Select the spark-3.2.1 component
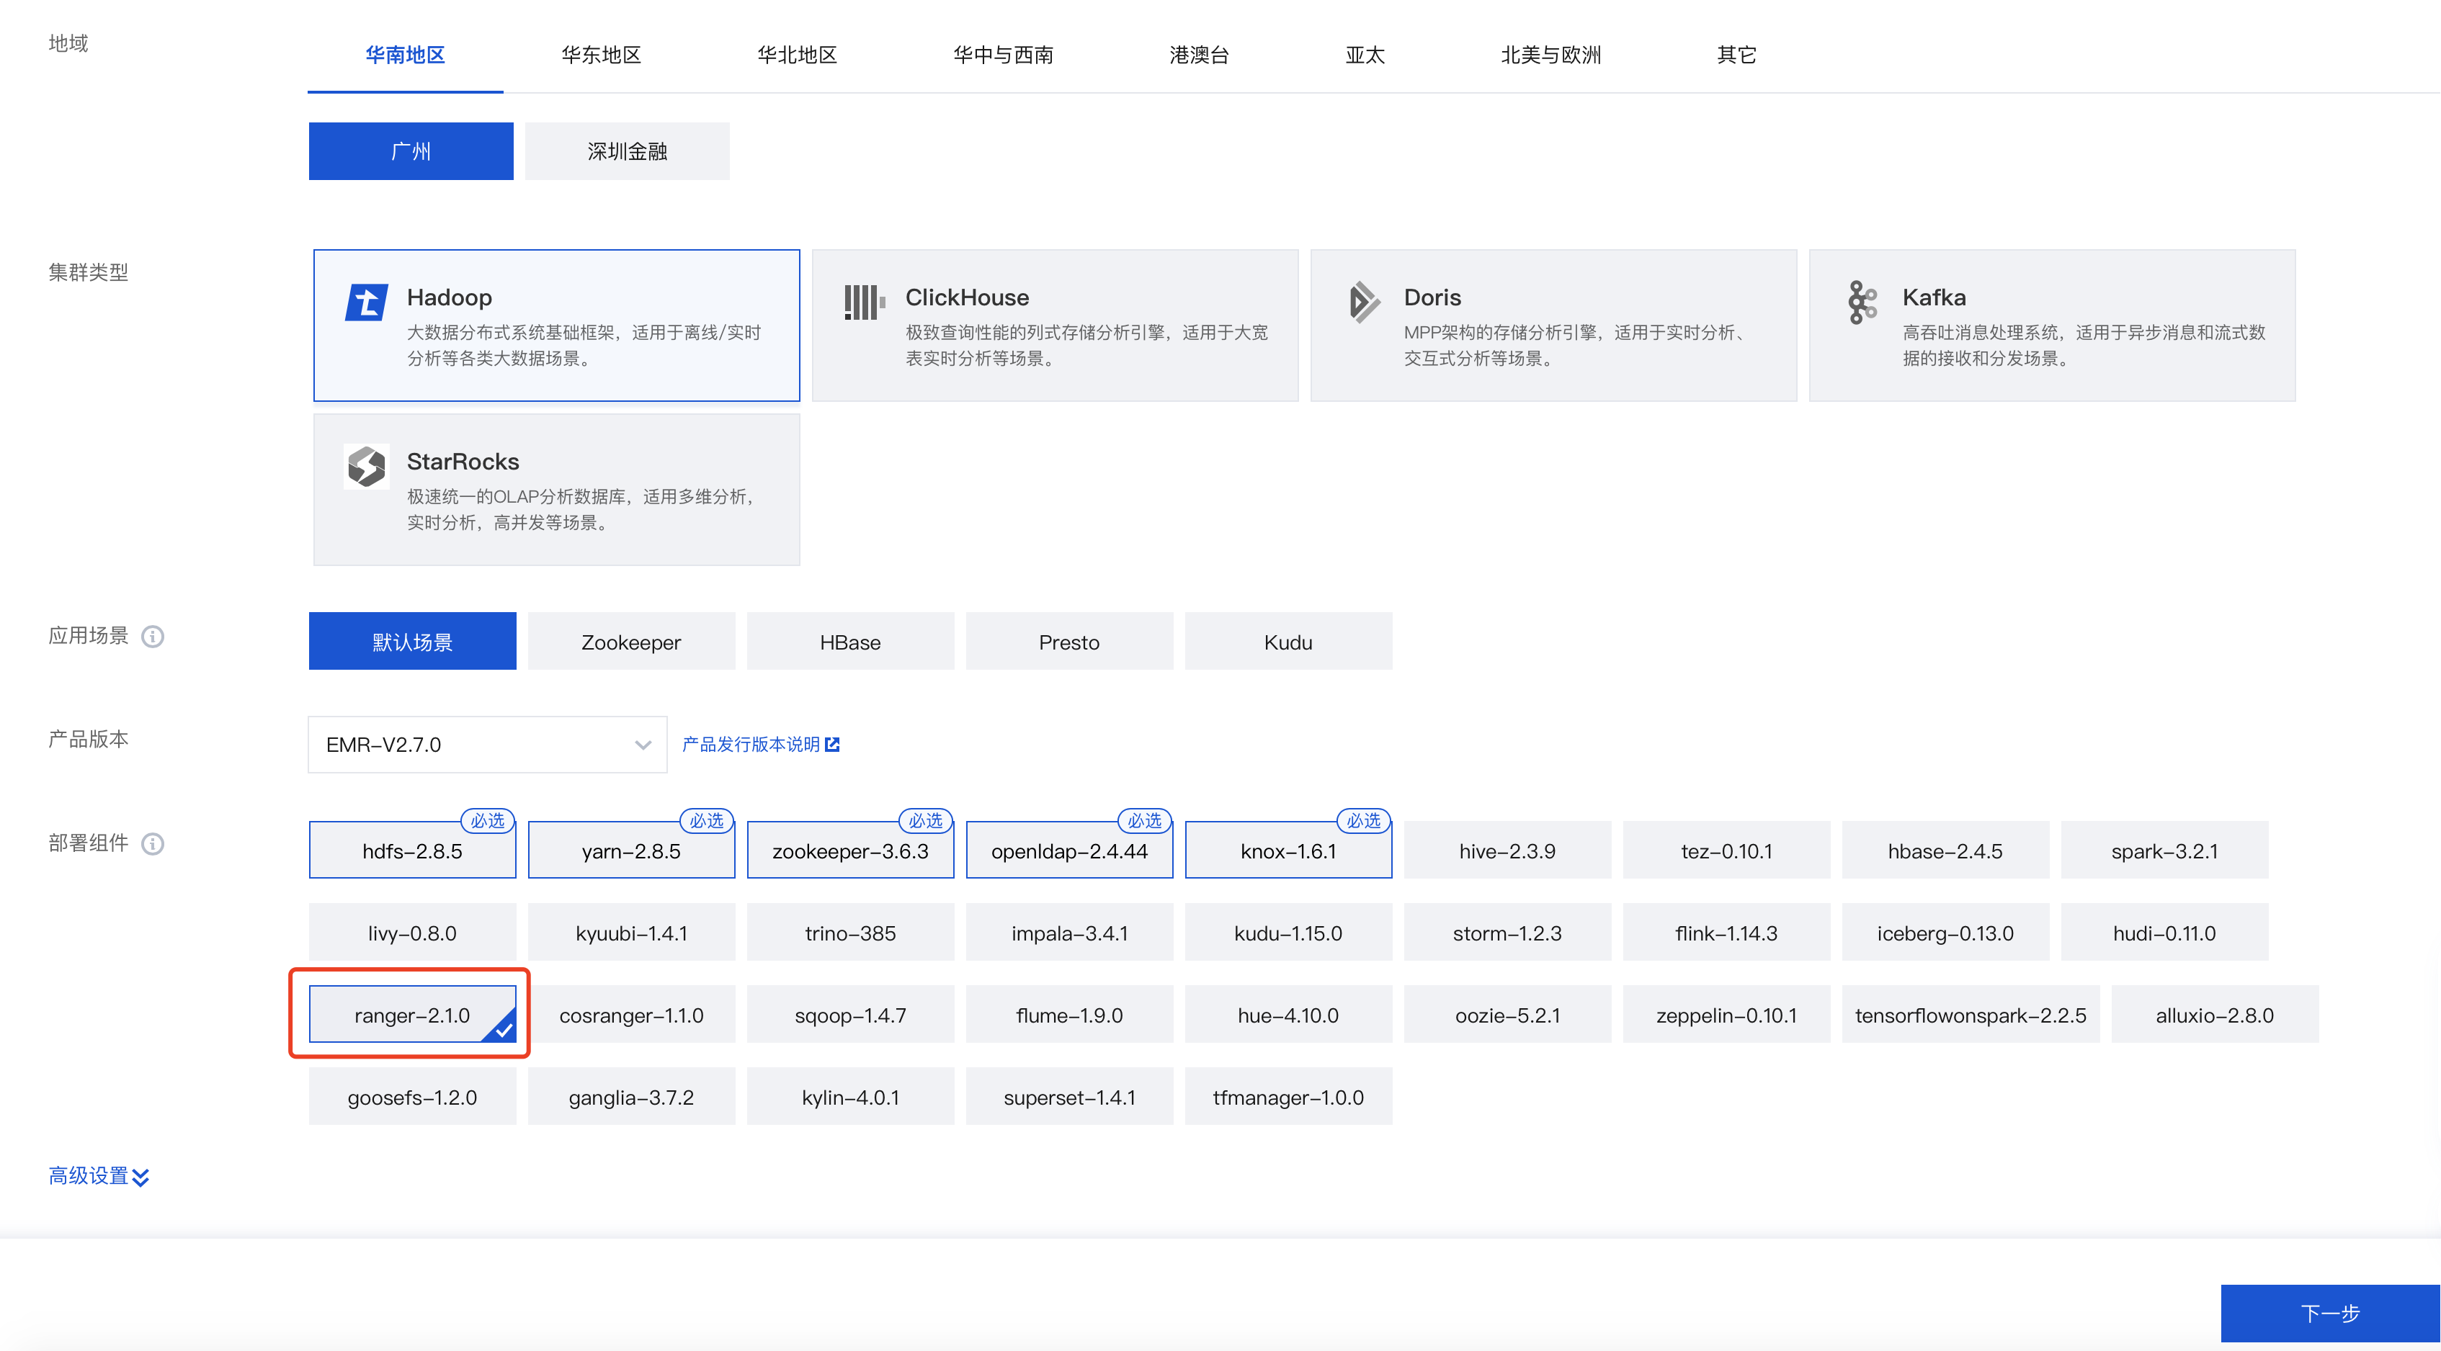The image size is (2441, 1351). (2164, 850)
